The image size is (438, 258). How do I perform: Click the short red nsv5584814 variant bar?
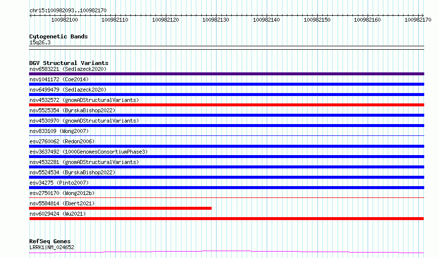point(121,208)
